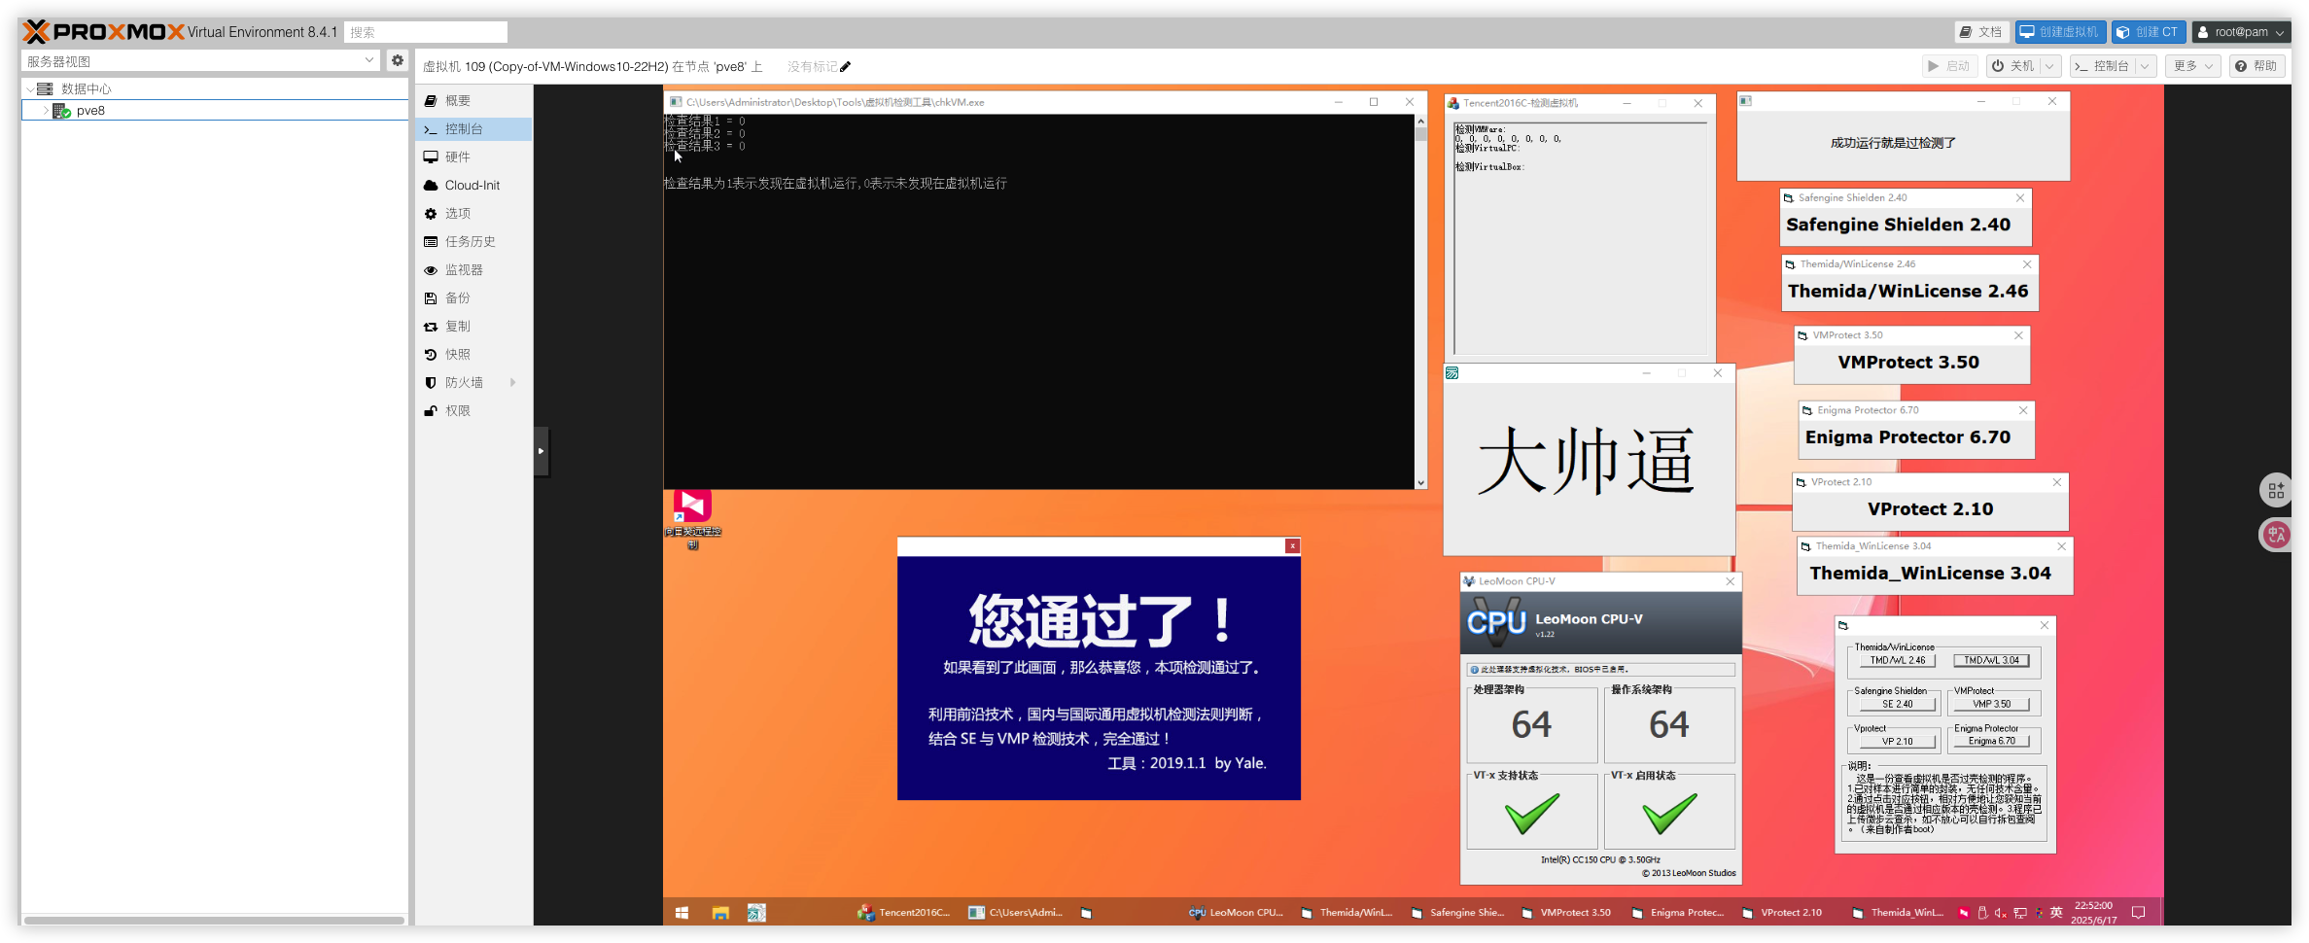Toggle the noVNC side panel handle

pos(542,451)
